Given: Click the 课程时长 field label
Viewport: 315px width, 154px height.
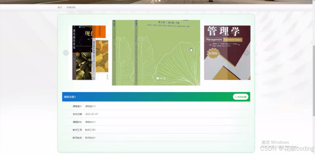Looking at the screenshot, I should tap(77, 122).
